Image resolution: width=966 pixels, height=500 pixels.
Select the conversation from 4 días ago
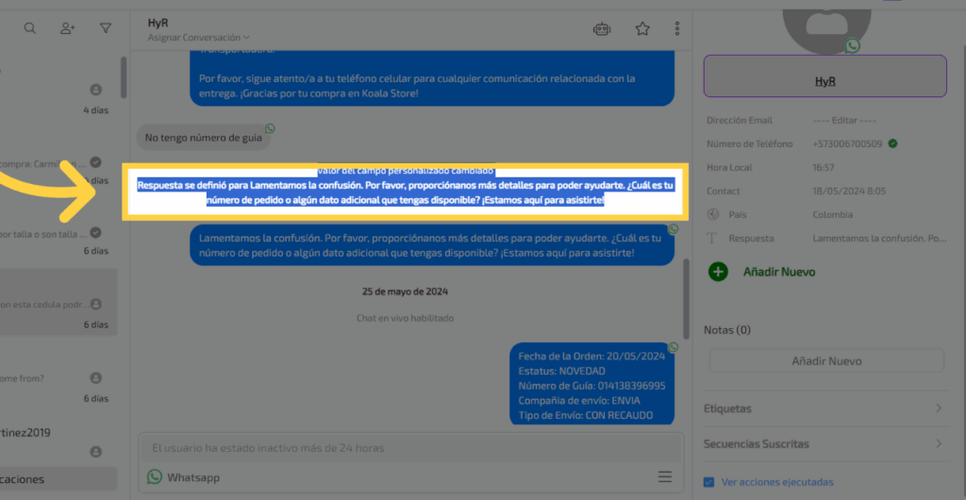pyautogui.click(x=58, y=99)
